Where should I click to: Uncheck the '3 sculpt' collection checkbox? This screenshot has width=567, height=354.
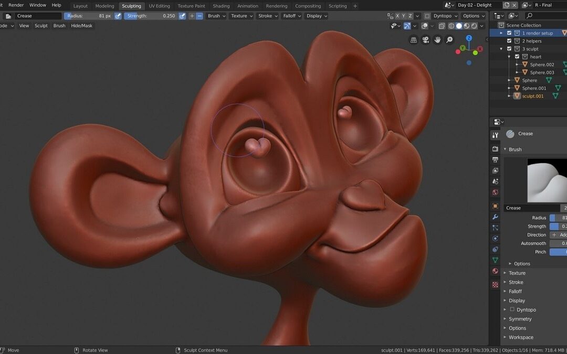509,49
